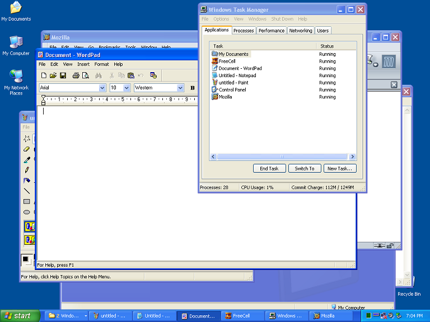Viewport: 430px width, 322px height.
Task: Open the font size dropdown showing 10
Action: point(127,88)
